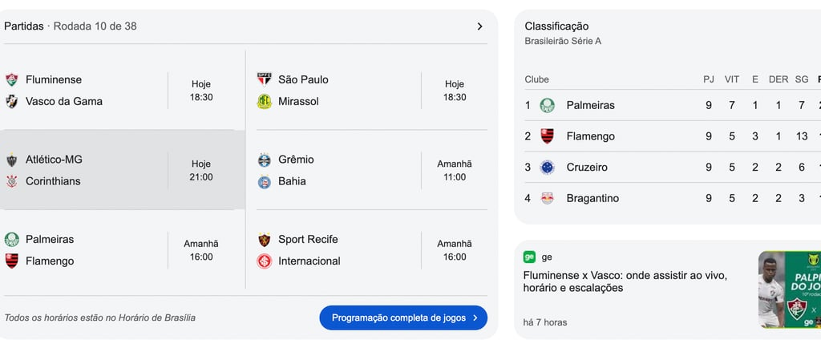Click the São Paulo team crest
This screenshot has height=348, width=821.
pos(264,79)
